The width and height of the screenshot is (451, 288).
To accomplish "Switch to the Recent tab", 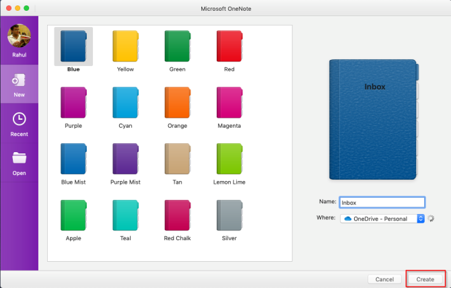I will (x=20, y=124).
